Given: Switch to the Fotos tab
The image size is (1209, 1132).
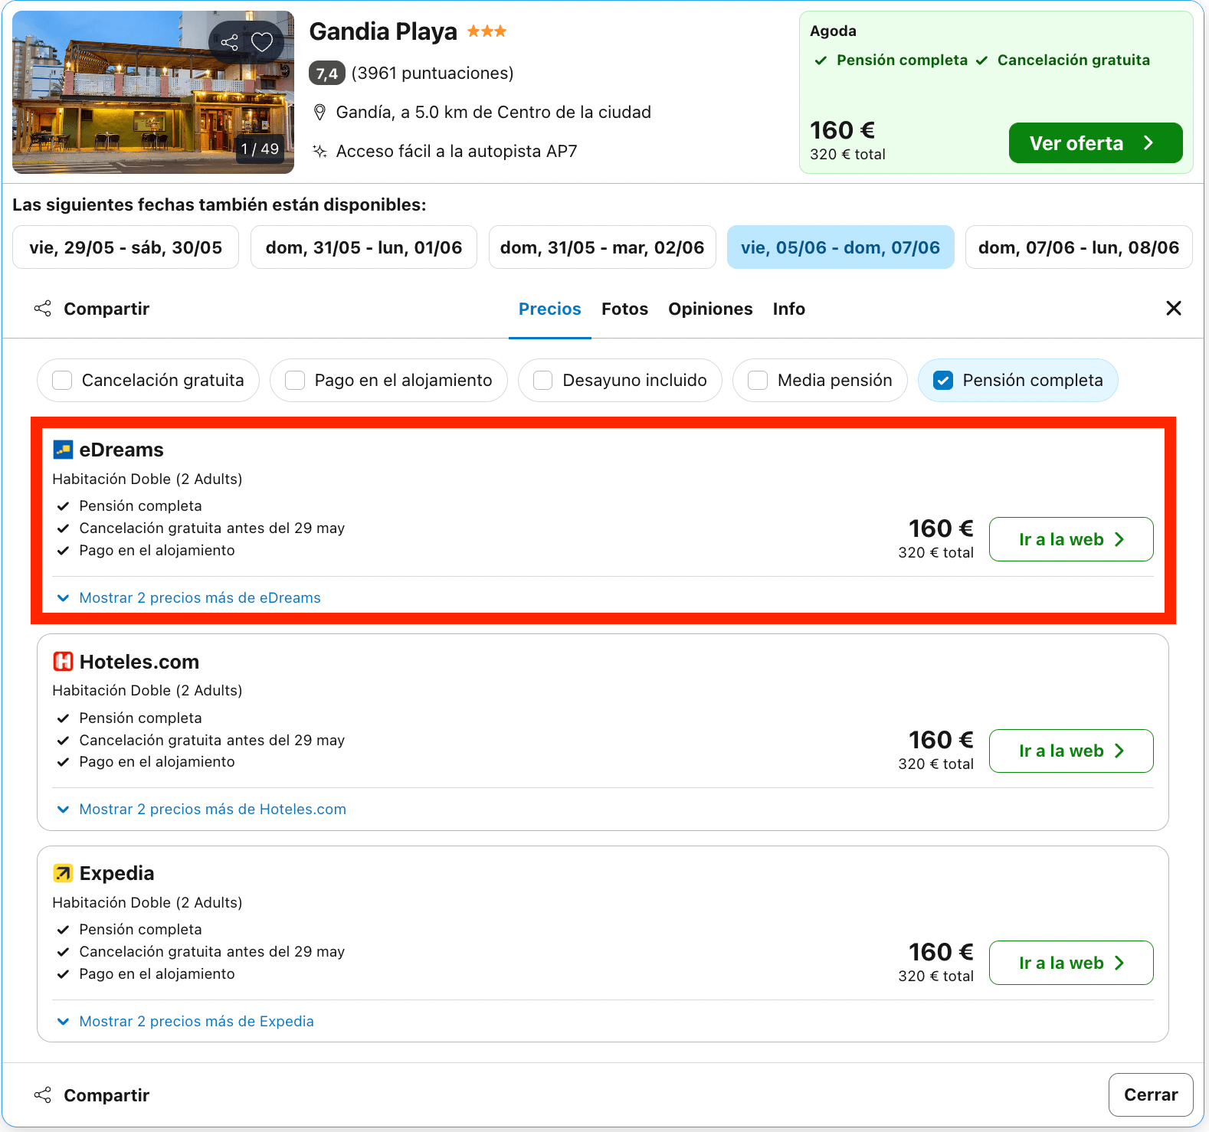Looking at the screenshot, I should tap(624, 309).
